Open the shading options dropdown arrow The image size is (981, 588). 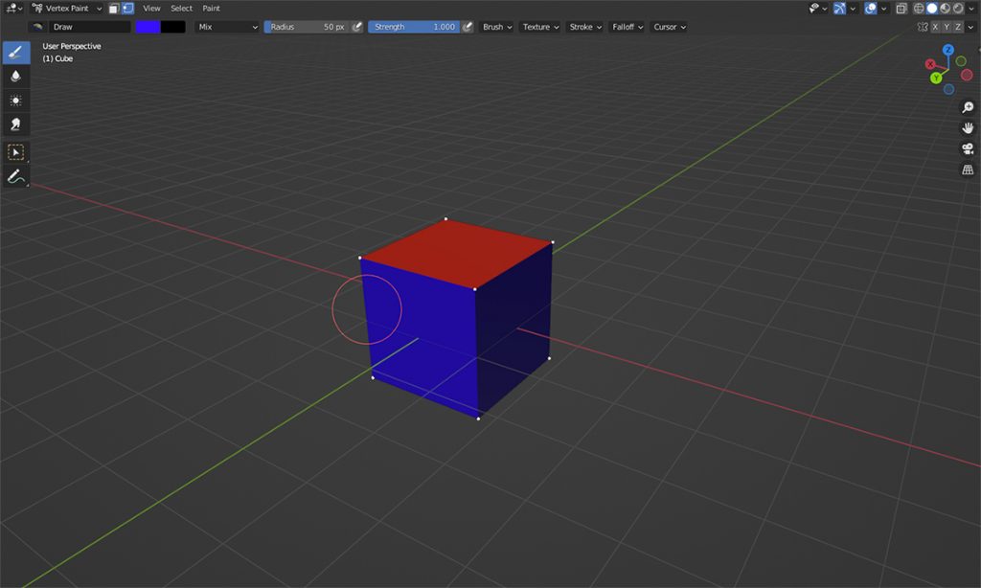(x=971, y=8)
